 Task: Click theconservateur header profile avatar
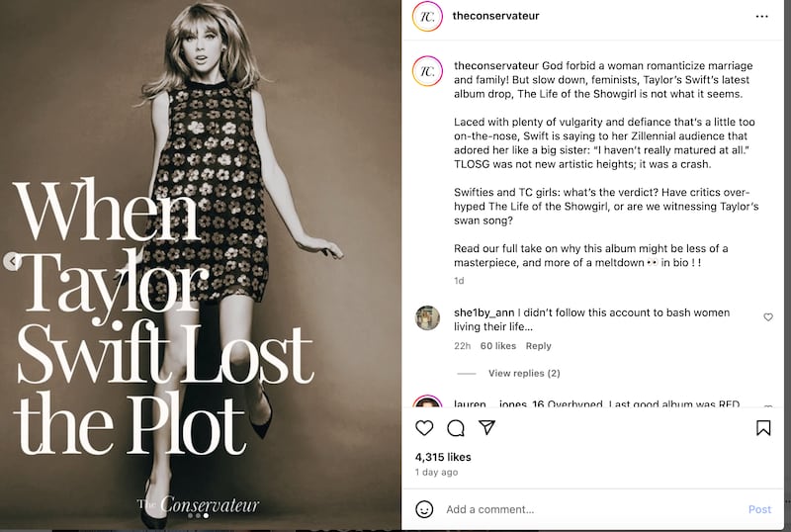pos(426,17)
